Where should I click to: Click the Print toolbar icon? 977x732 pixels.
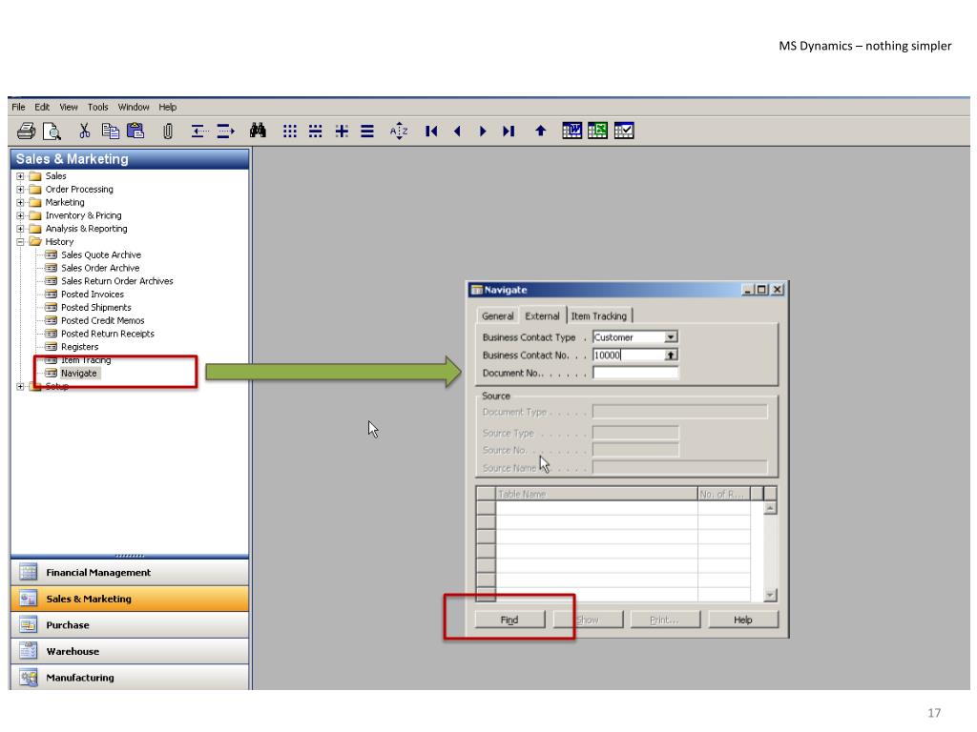[x=26, y=131]
